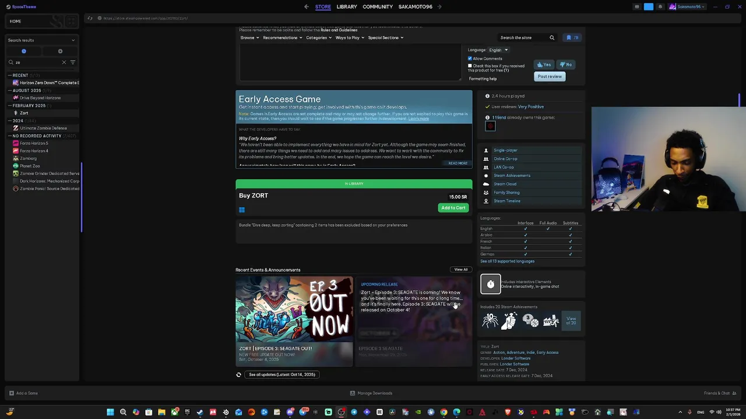Open Ways to Play dropdown
Viewport: 746px width, 419px height.
[x=350, y=38]
